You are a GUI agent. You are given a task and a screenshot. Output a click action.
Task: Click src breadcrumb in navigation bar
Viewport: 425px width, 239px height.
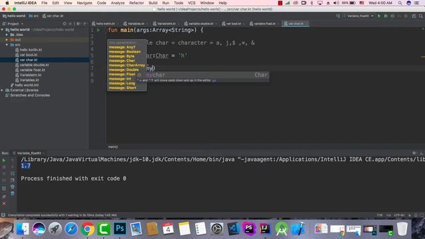34,16
